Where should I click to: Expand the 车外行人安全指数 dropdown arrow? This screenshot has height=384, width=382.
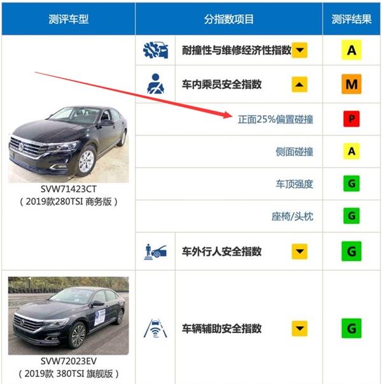pos(299,252)
